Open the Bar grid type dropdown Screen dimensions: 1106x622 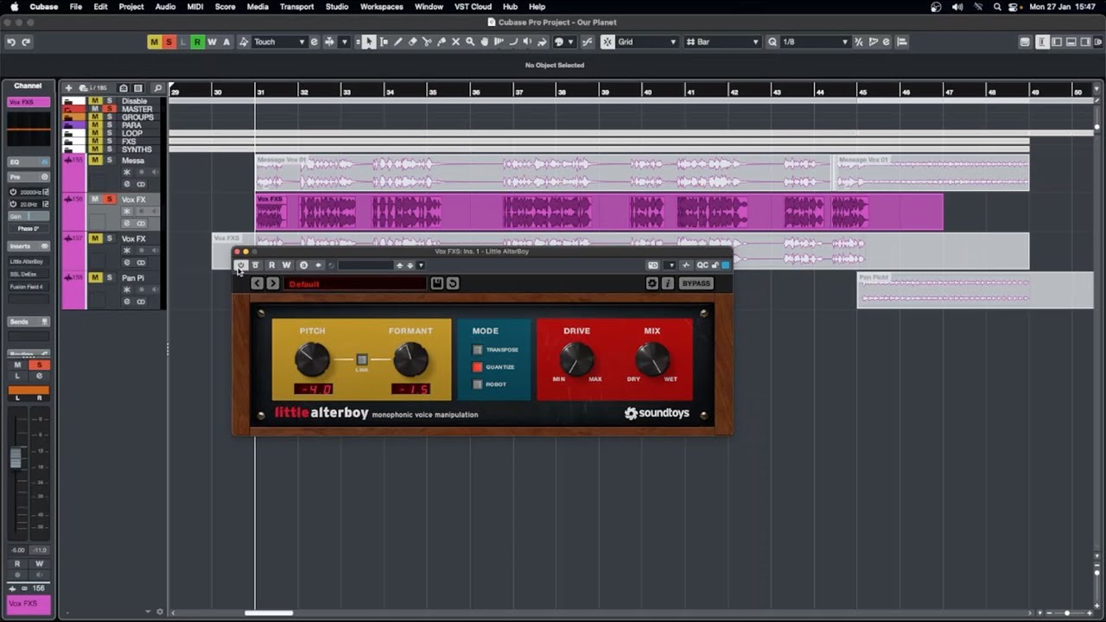click(723, 41)
